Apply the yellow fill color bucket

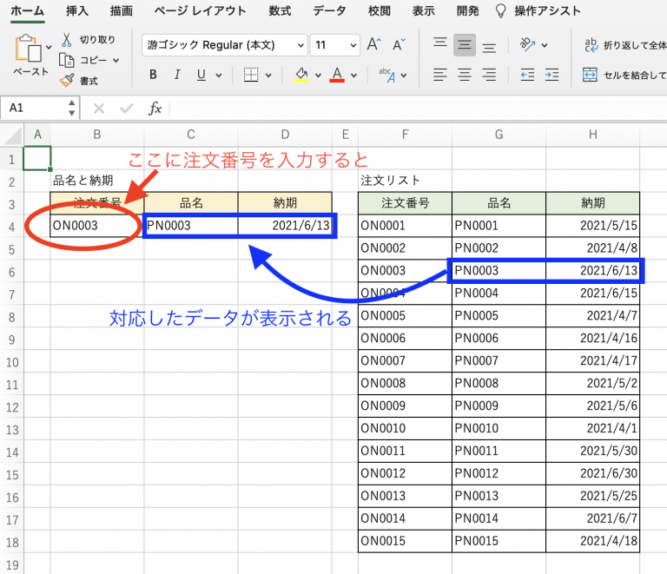pyautogui.click(x=301, y=76)
